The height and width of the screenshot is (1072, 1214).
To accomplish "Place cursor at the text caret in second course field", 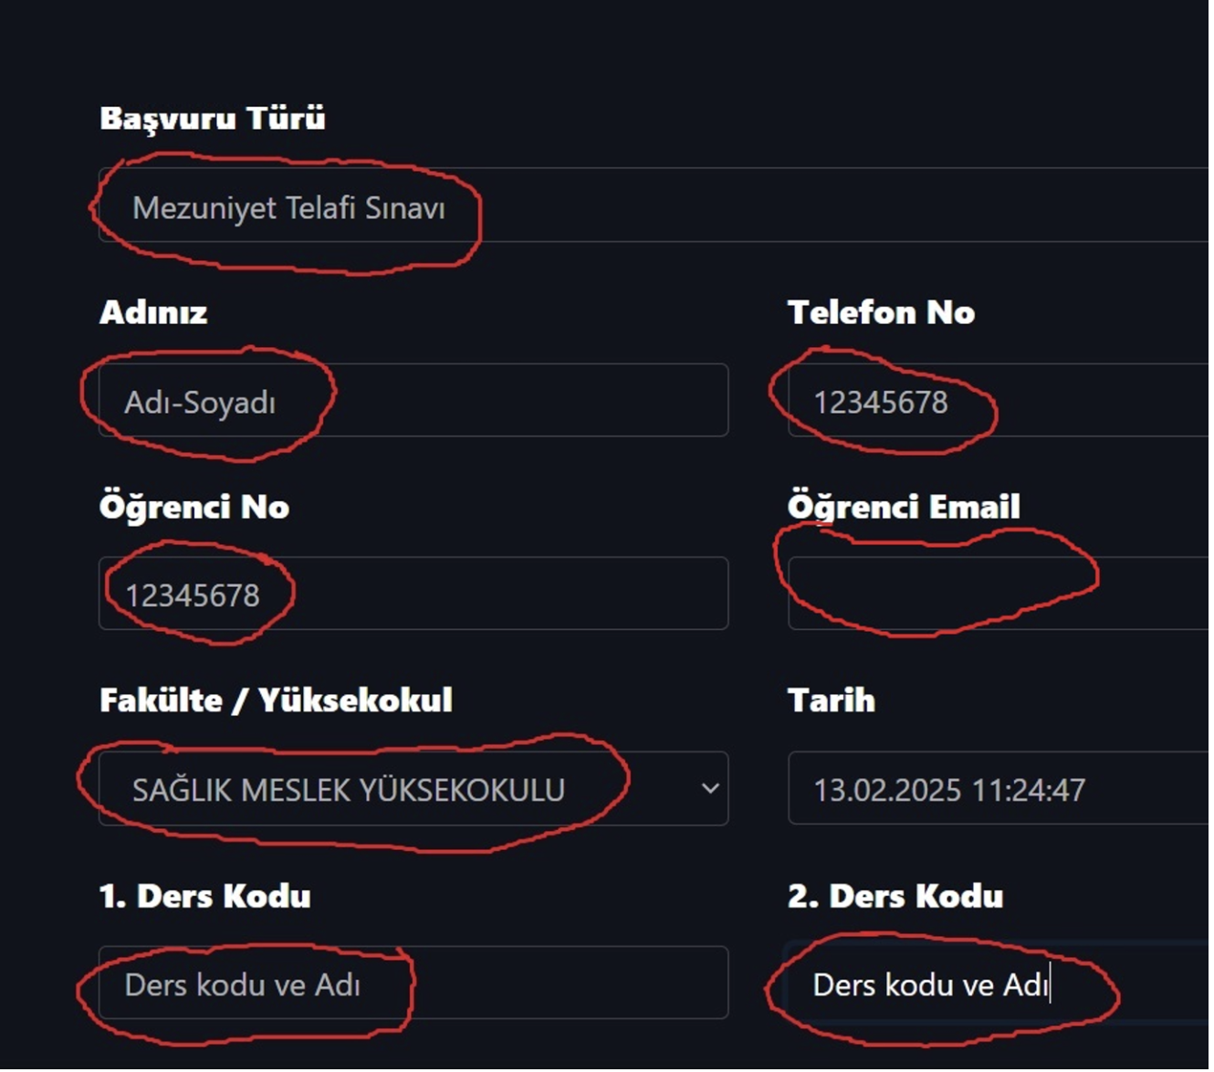I will pyautogui.click(x=1051, y=984).
